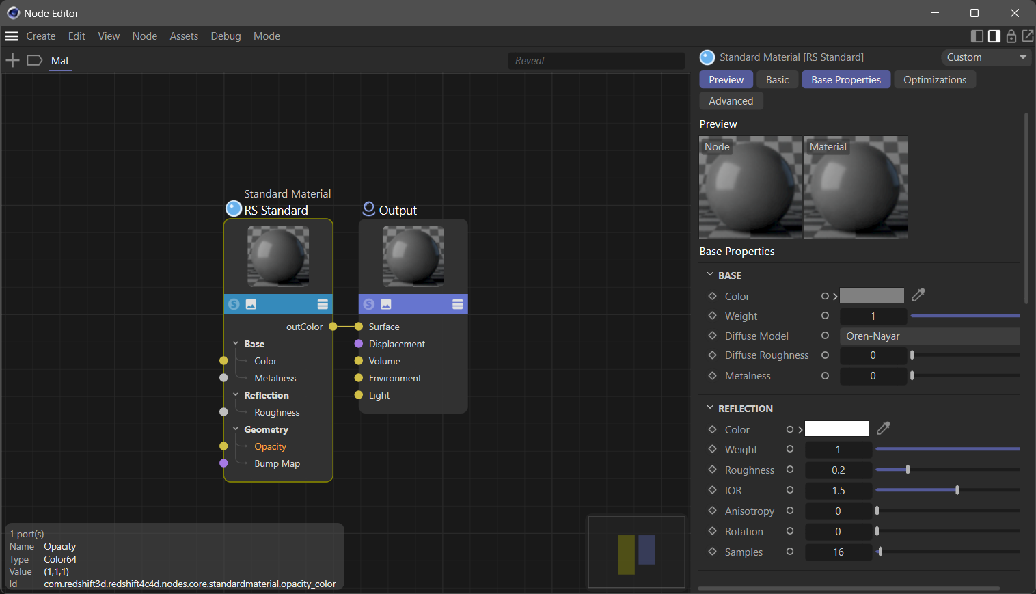Open the Edit menu
The height and width of the screenshot is (594, 1036).
click(77, 36)
